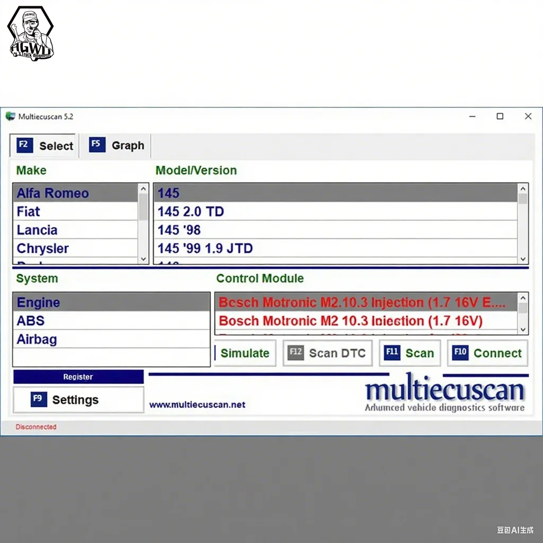Run the F11 Scan button
This screenshot has width=543, height=543.
[x=410, y=353]
